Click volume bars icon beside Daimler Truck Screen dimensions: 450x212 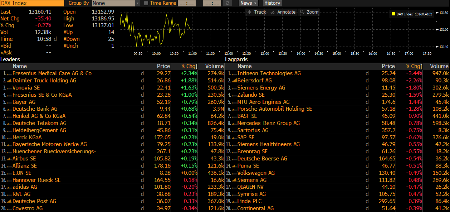(x=9, y=81)
